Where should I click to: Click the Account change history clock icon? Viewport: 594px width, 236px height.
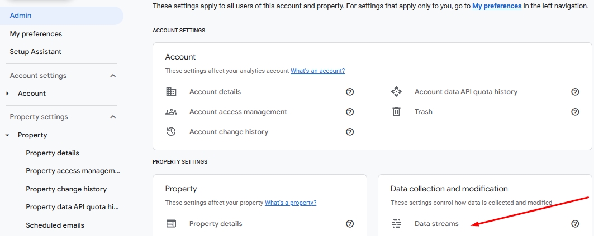click(171, 132)
